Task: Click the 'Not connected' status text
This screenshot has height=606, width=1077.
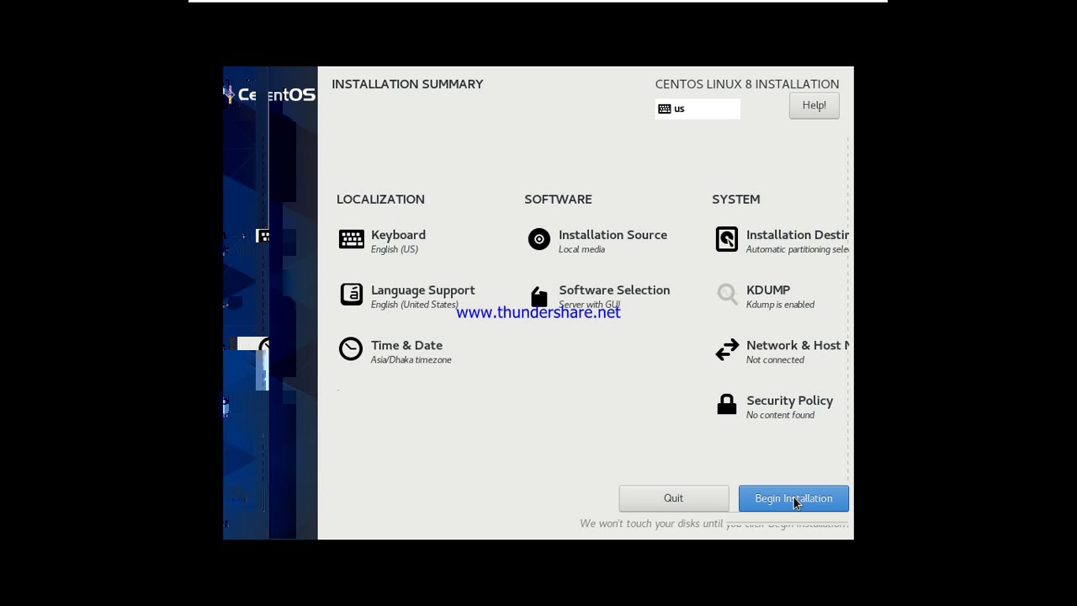Action: [x=775, y=360]
